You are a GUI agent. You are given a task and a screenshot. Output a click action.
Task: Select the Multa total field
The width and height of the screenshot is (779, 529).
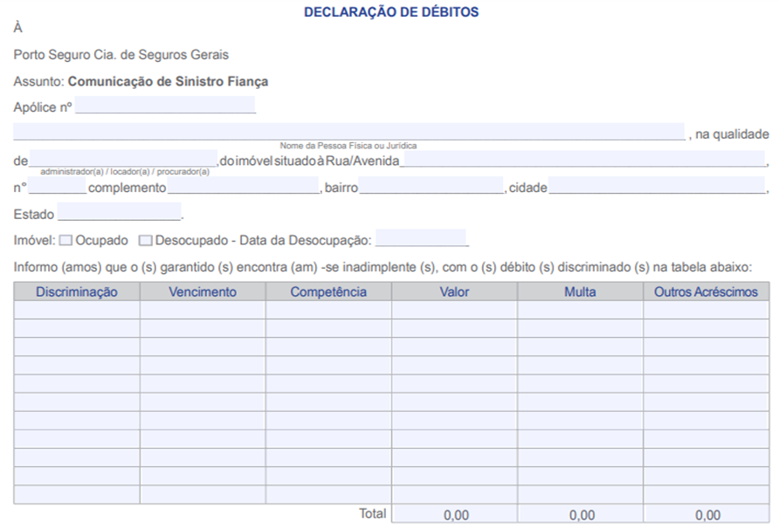[580, 514]
